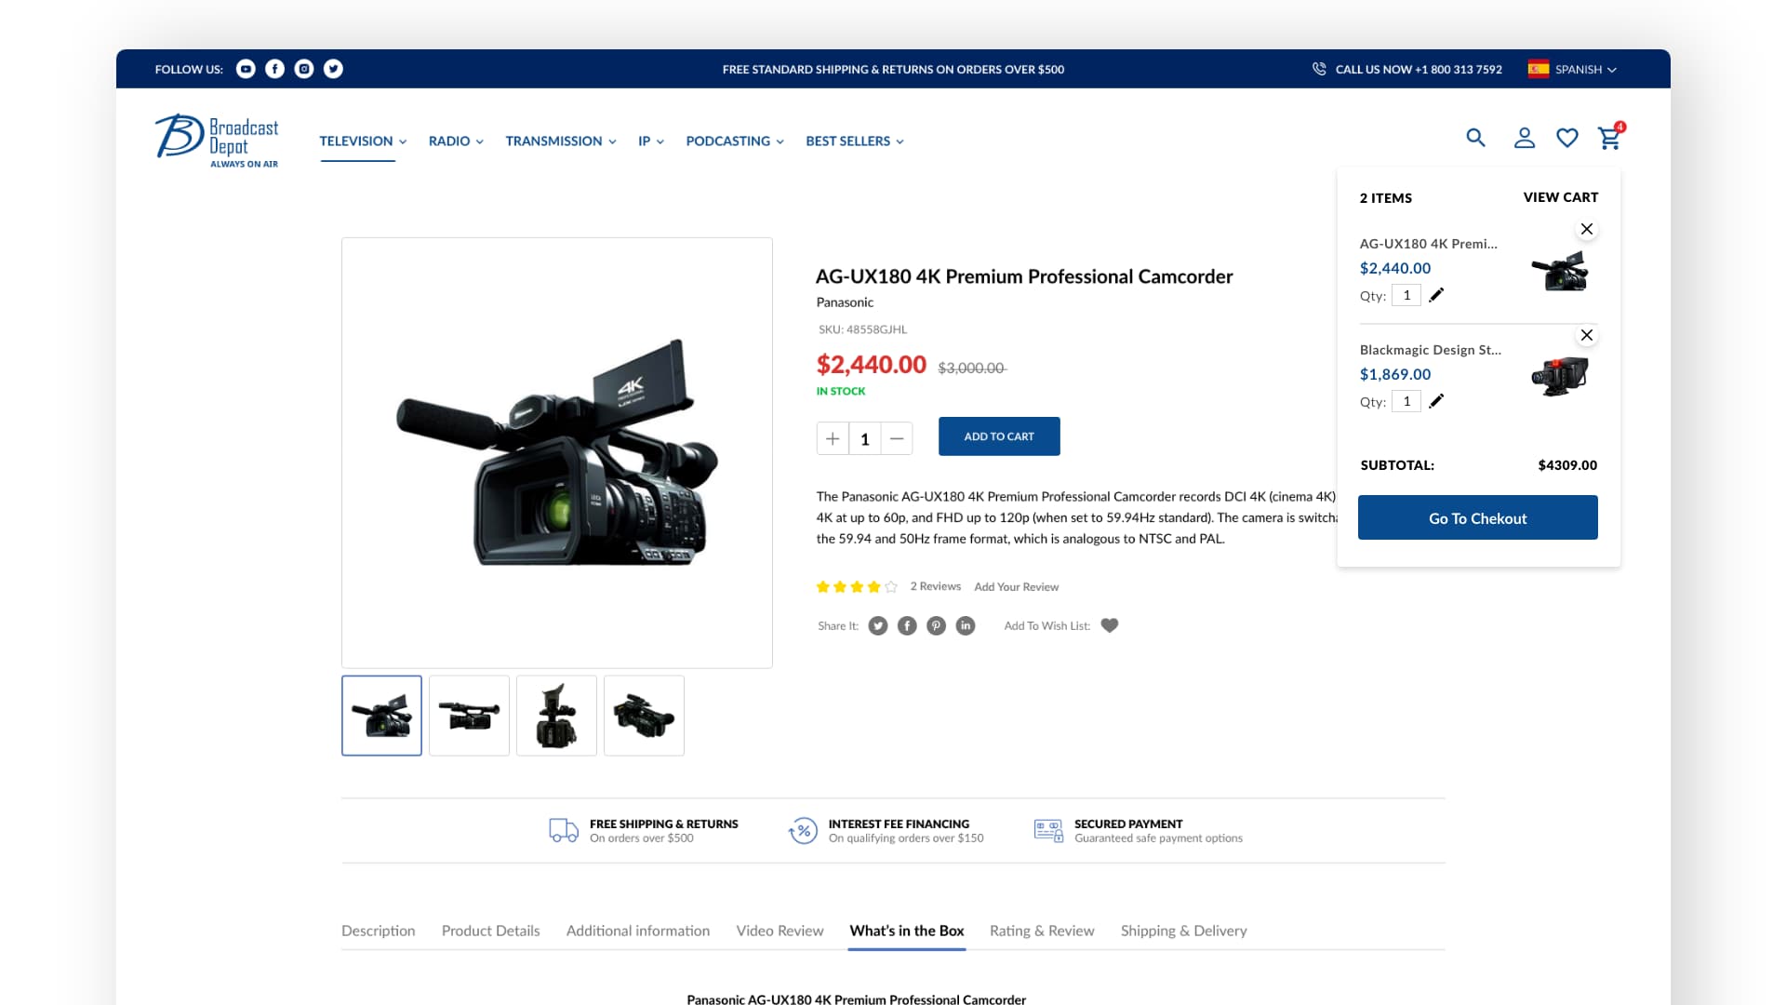Remove Blackmagic Design item from cart
Image resolution: width=1786 pixels, height=1005 pixels.
click(x=1587, y=335)
